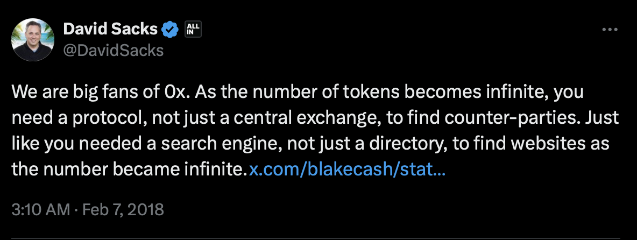Click the blue verified checkmark badge
Screen dimensions: 637x240
click(171, 31)
